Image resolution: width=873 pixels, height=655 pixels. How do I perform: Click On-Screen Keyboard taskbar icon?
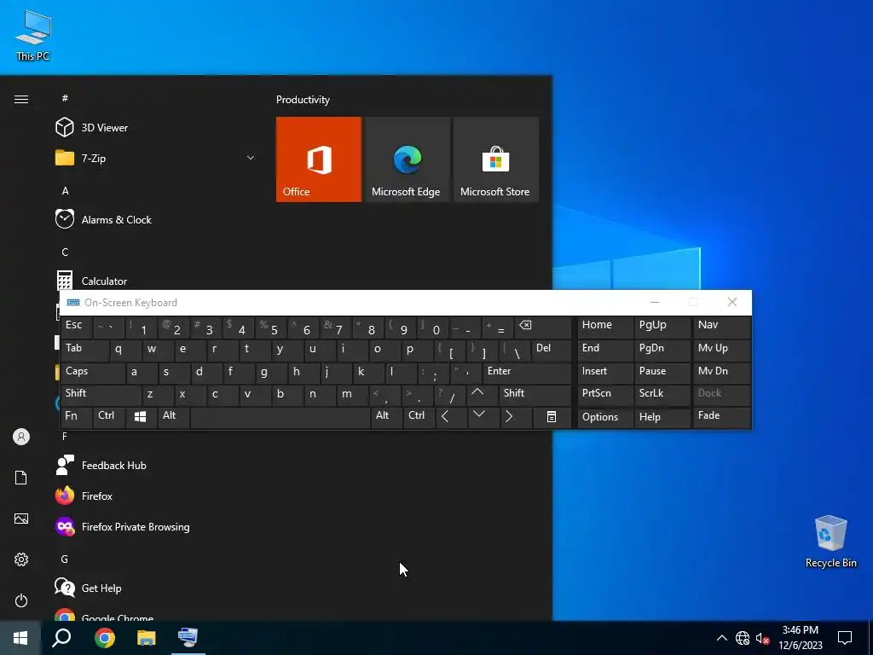pos(188,637)
